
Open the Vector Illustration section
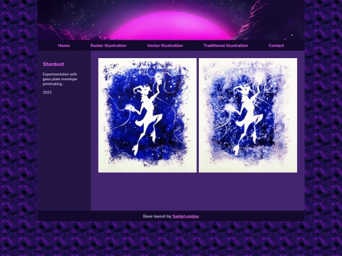pyautogui.click(x=165, y=46)
